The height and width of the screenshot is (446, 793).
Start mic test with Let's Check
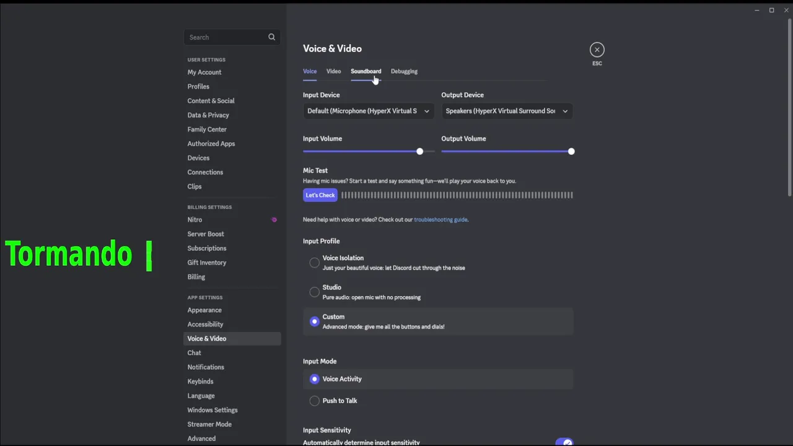click(x=320, y=195)
